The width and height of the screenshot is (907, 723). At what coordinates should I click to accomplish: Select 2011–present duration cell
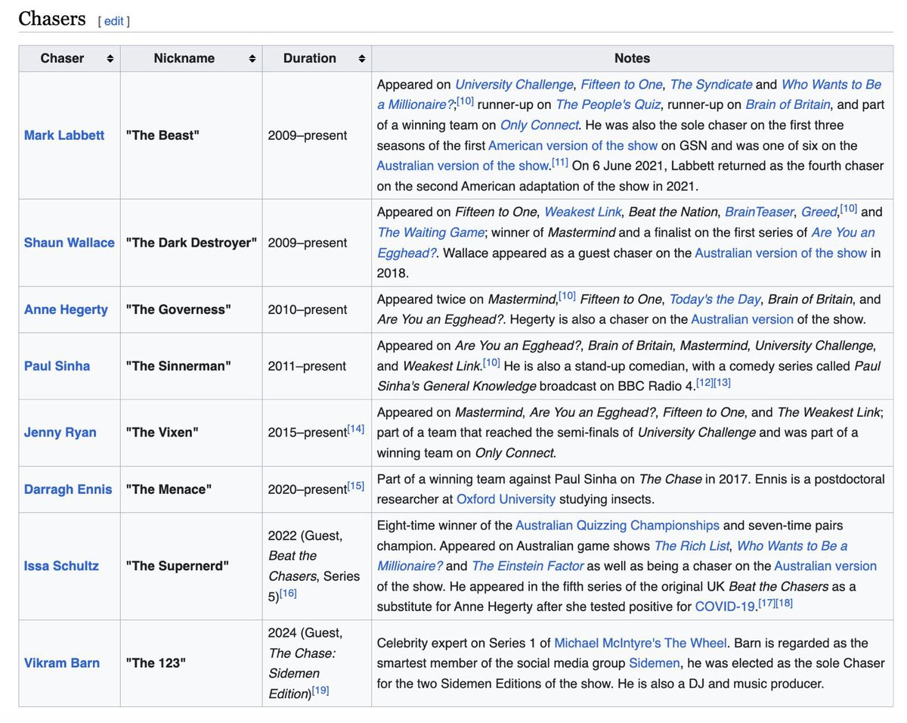[x=317, y=366]
